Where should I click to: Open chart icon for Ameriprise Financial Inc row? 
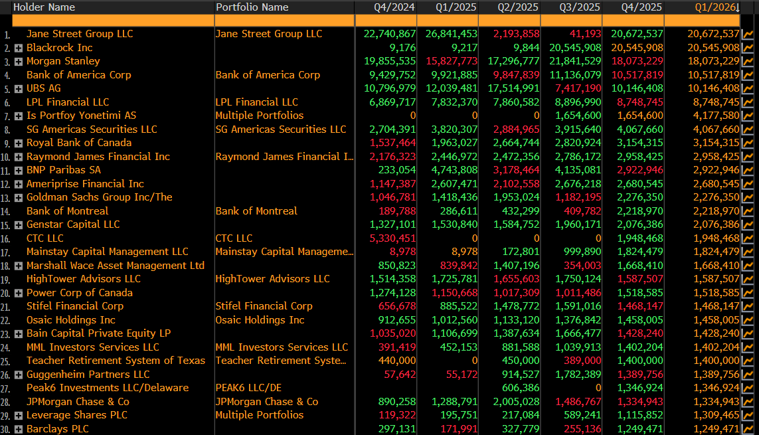[x=748, y=184]
